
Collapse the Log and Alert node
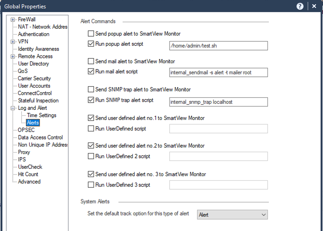point(13,108)
